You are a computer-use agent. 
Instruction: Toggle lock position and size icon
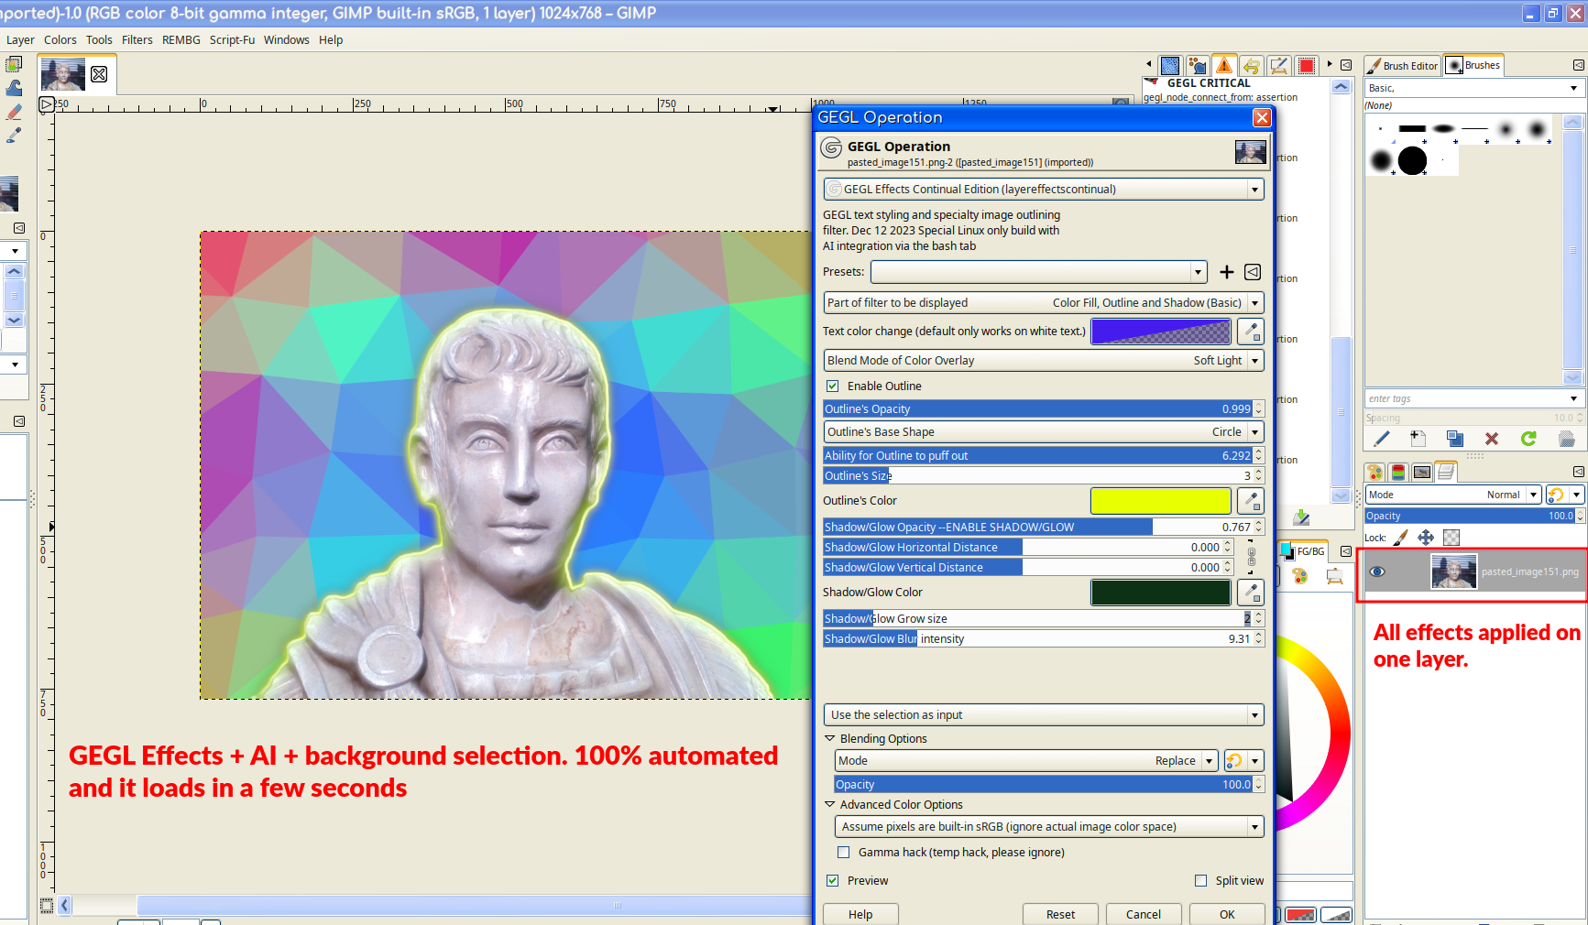(x=1426, y=538)
